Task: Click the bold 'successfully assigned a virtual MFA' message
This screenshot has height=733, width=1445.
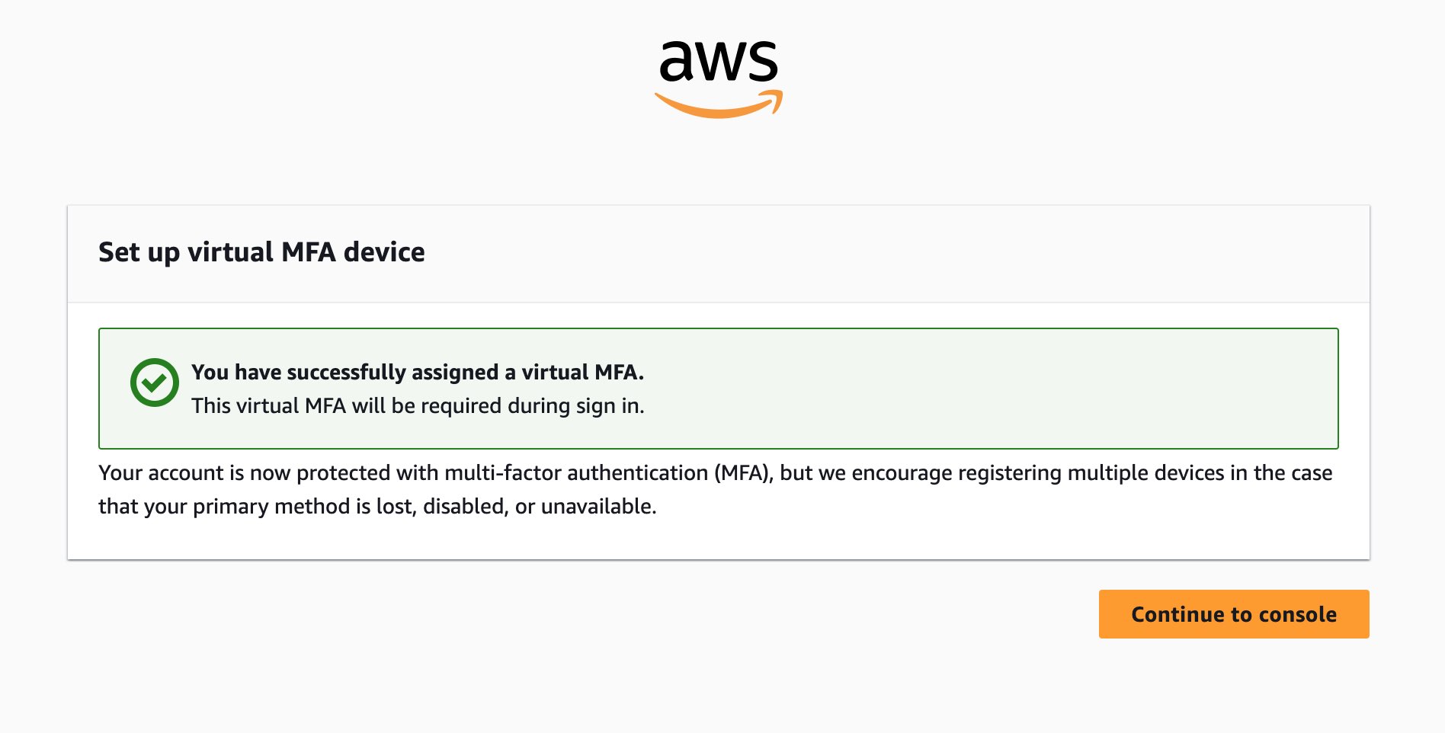Action: 417,372
